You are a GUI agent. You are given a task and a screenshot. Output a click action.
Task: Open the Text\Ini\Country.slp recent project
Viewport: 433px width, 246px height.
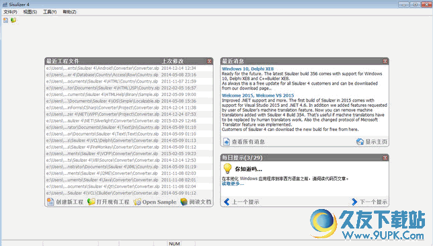[x=128, y=127]
